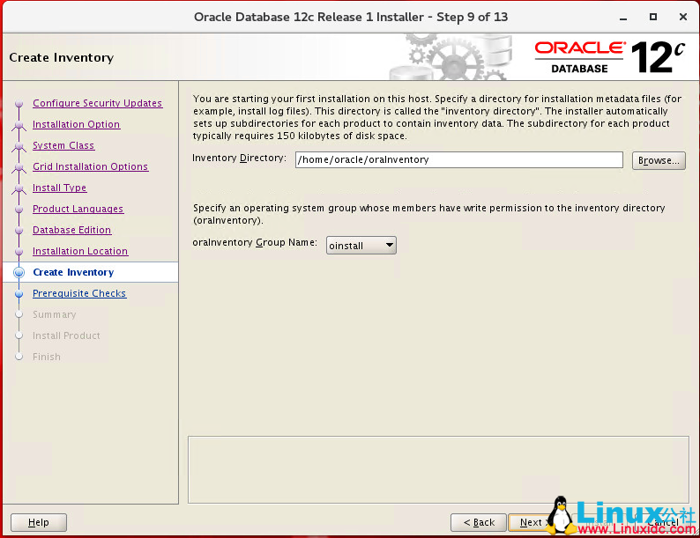This screenshot has height=538, width=700.
Task: Close the installer window
Action: 683,17
